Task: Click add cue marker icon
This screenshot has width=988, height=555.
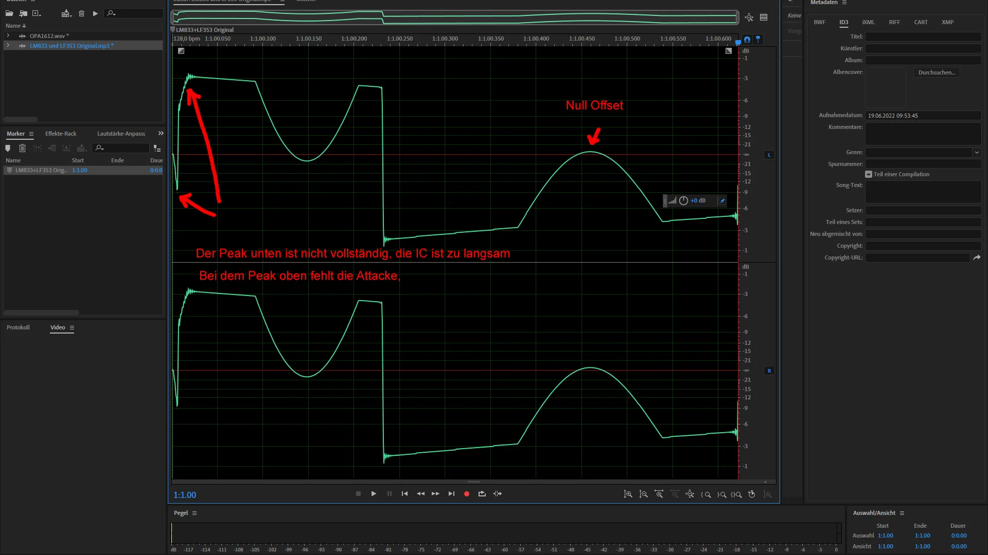Action: (x=8, y=149)
